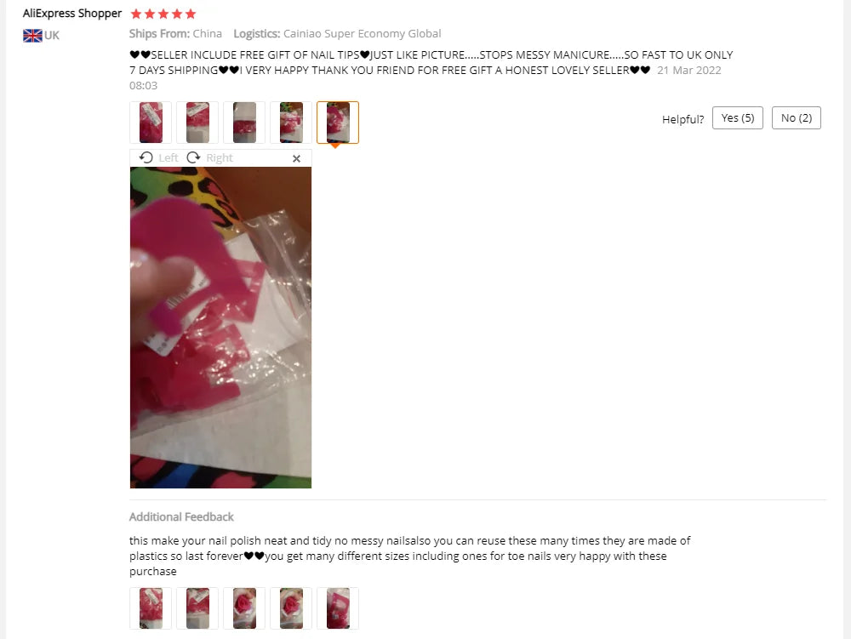The image size is (851, 639).
Task: Click the Left rotate text label
Action: (168, 158)
